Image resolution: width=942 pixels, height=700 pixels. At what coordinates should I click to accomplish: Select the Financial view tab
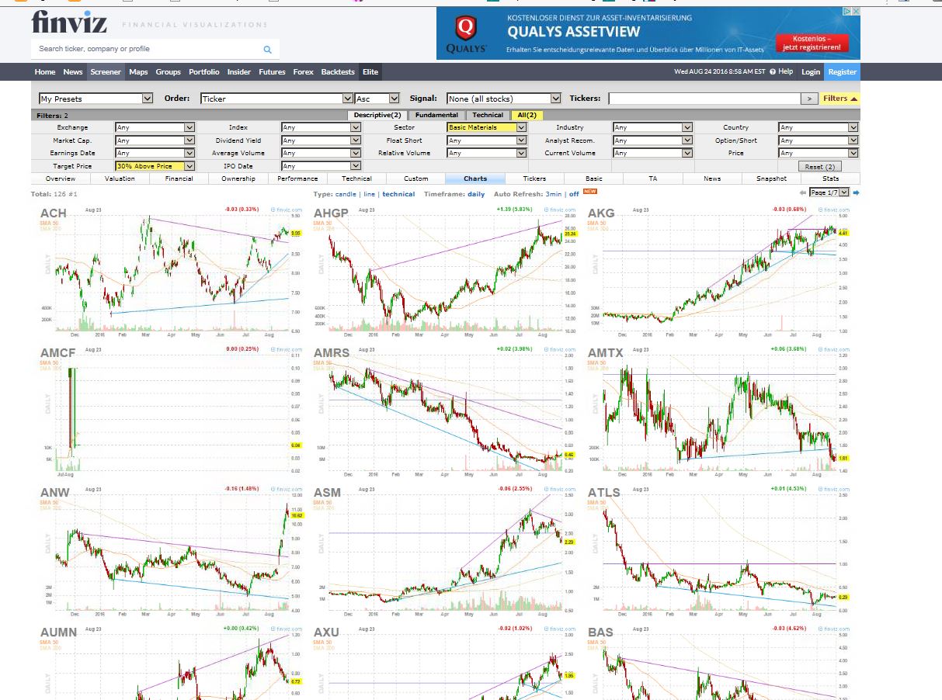click(x=179, y=178)
